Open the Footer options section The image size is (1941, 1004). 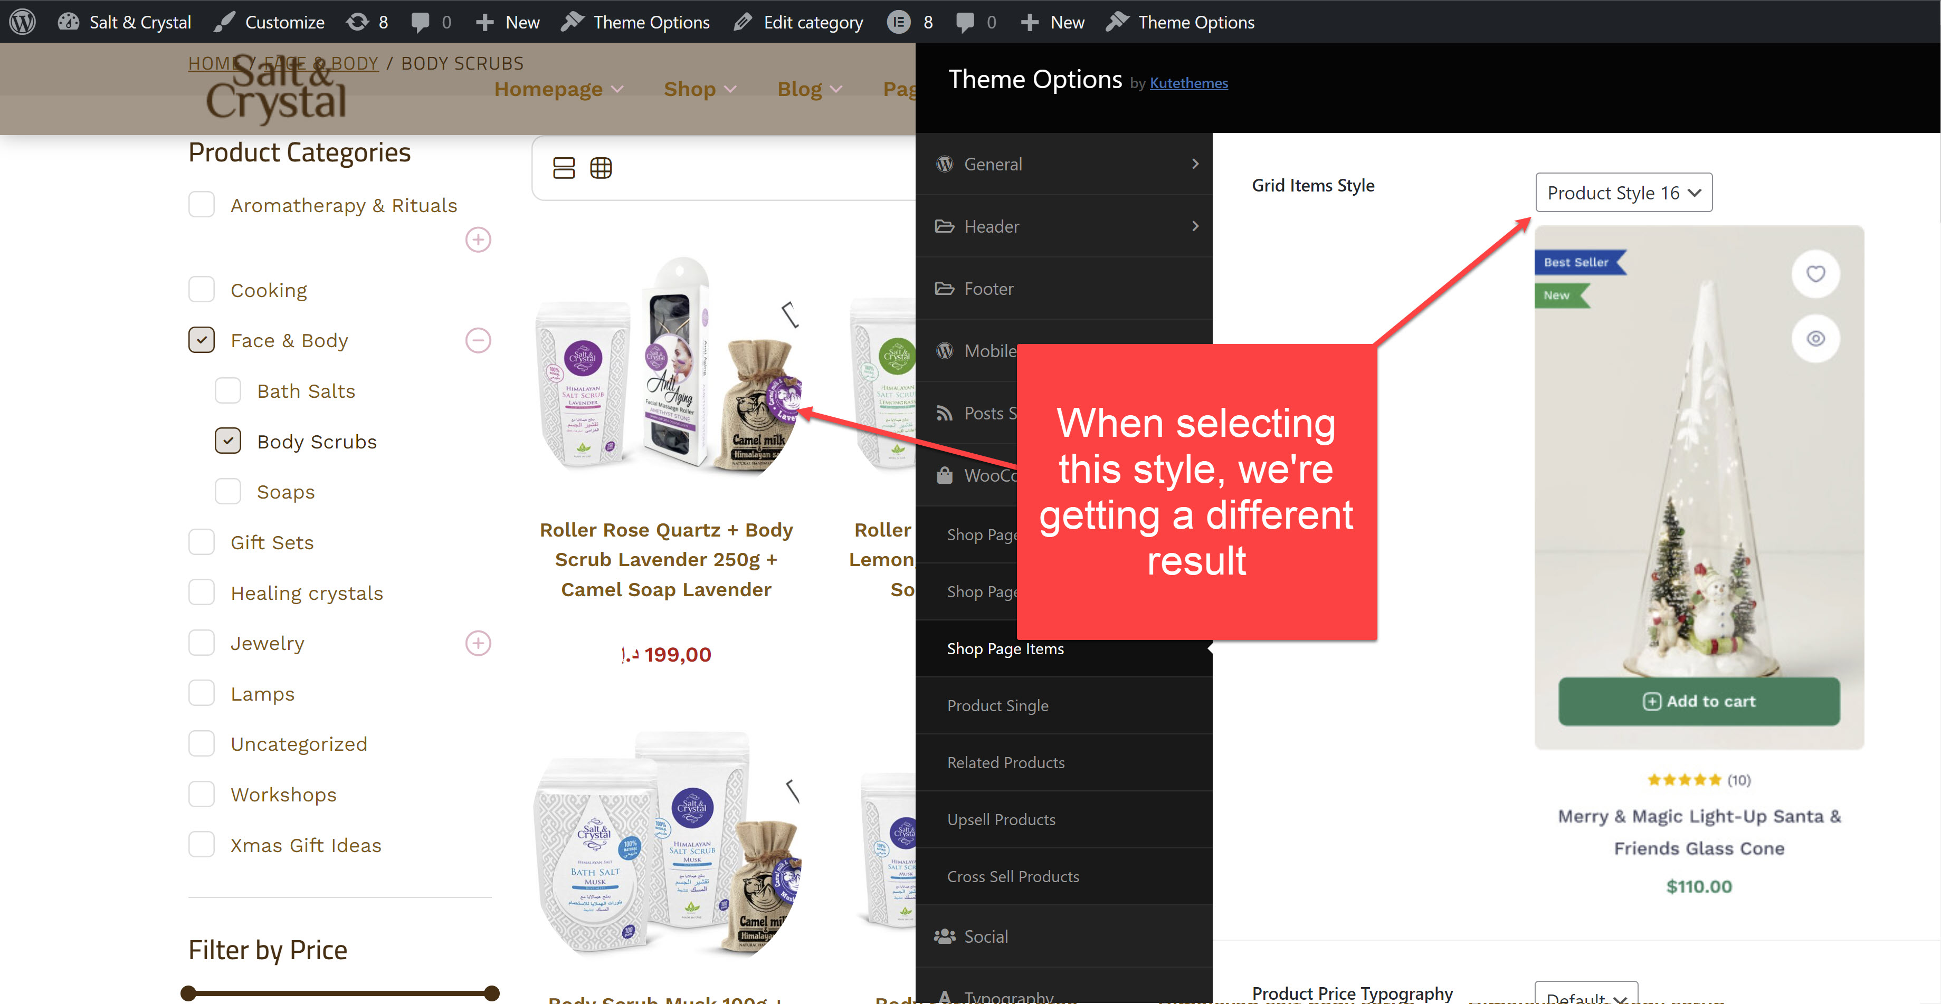(x=1064, y=289)
